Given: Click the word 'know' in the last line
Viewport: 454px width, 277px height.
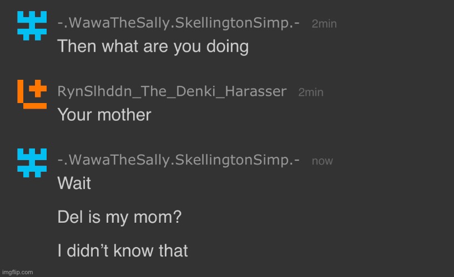Looking at the screenshot, I should click(x=133, y=251).
